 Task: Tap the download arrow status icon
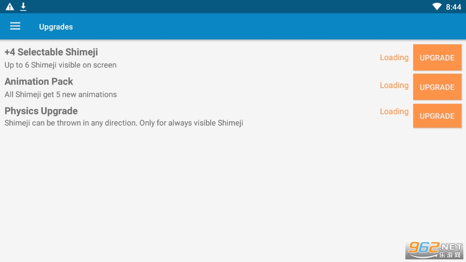click(x=23, y=7)
